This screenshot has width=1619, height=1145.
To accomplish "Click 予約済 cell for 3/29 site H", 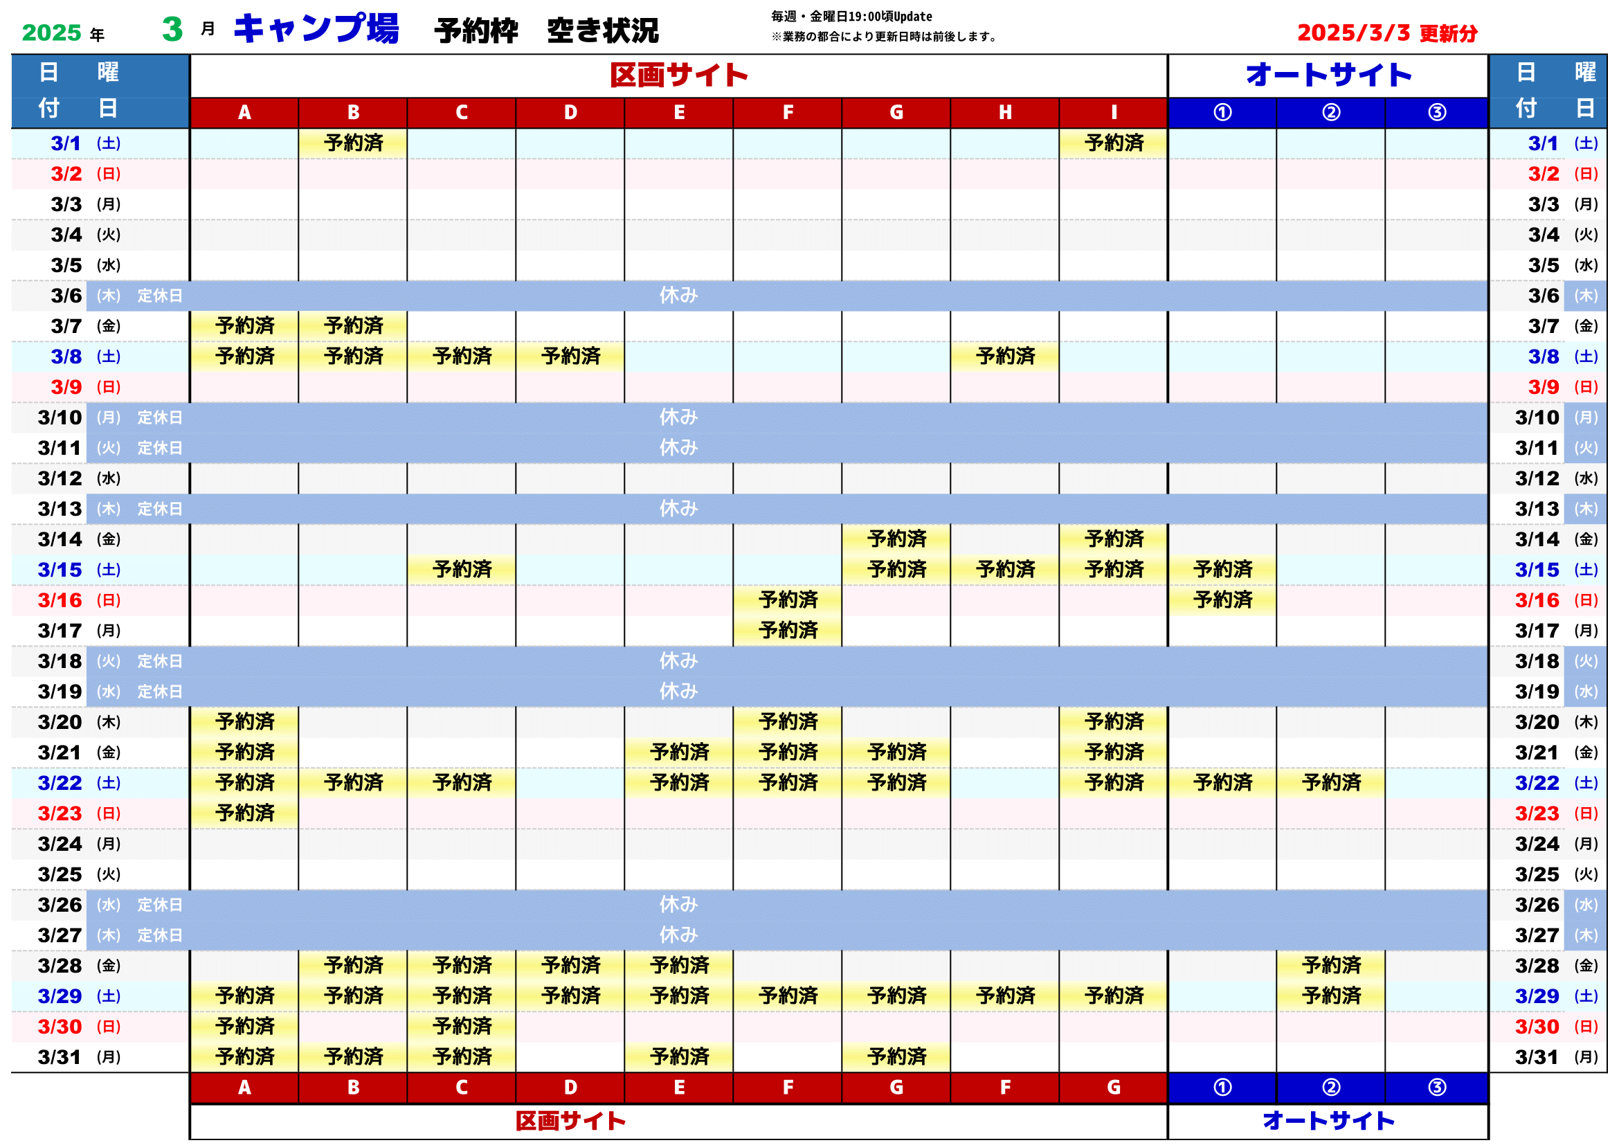I will pos(1005,996).
